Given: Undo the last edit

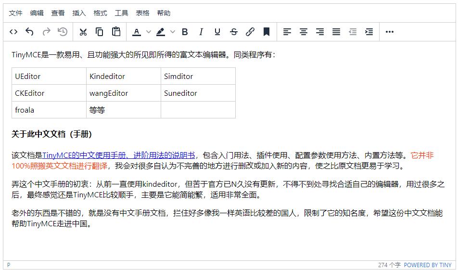Looking at the screenshot, I should [29, 32].
